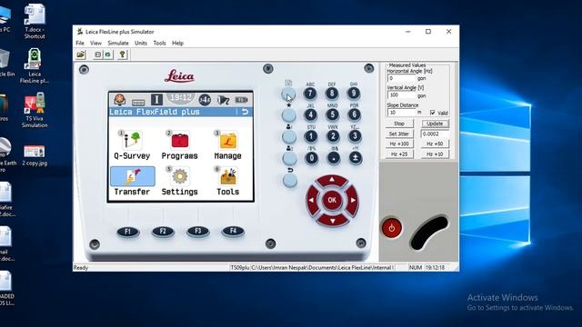582x327 pixels.
Task: Click the first user key
Action: coord(289,137)
